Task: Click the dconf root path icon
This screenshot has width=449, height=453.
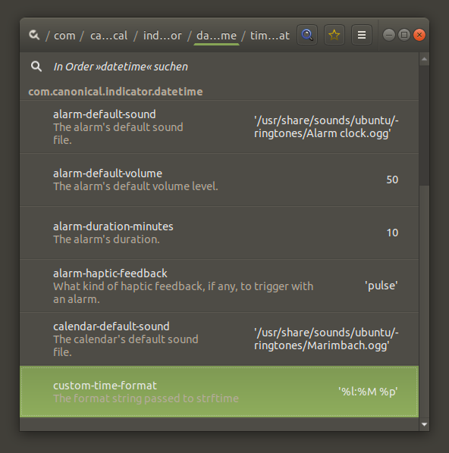Action: (x=34, y=36)
